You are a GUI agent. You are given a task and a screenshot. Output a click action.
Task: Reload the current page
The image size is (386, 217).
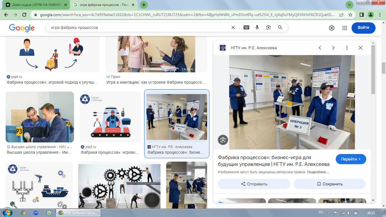pos(24,15)
